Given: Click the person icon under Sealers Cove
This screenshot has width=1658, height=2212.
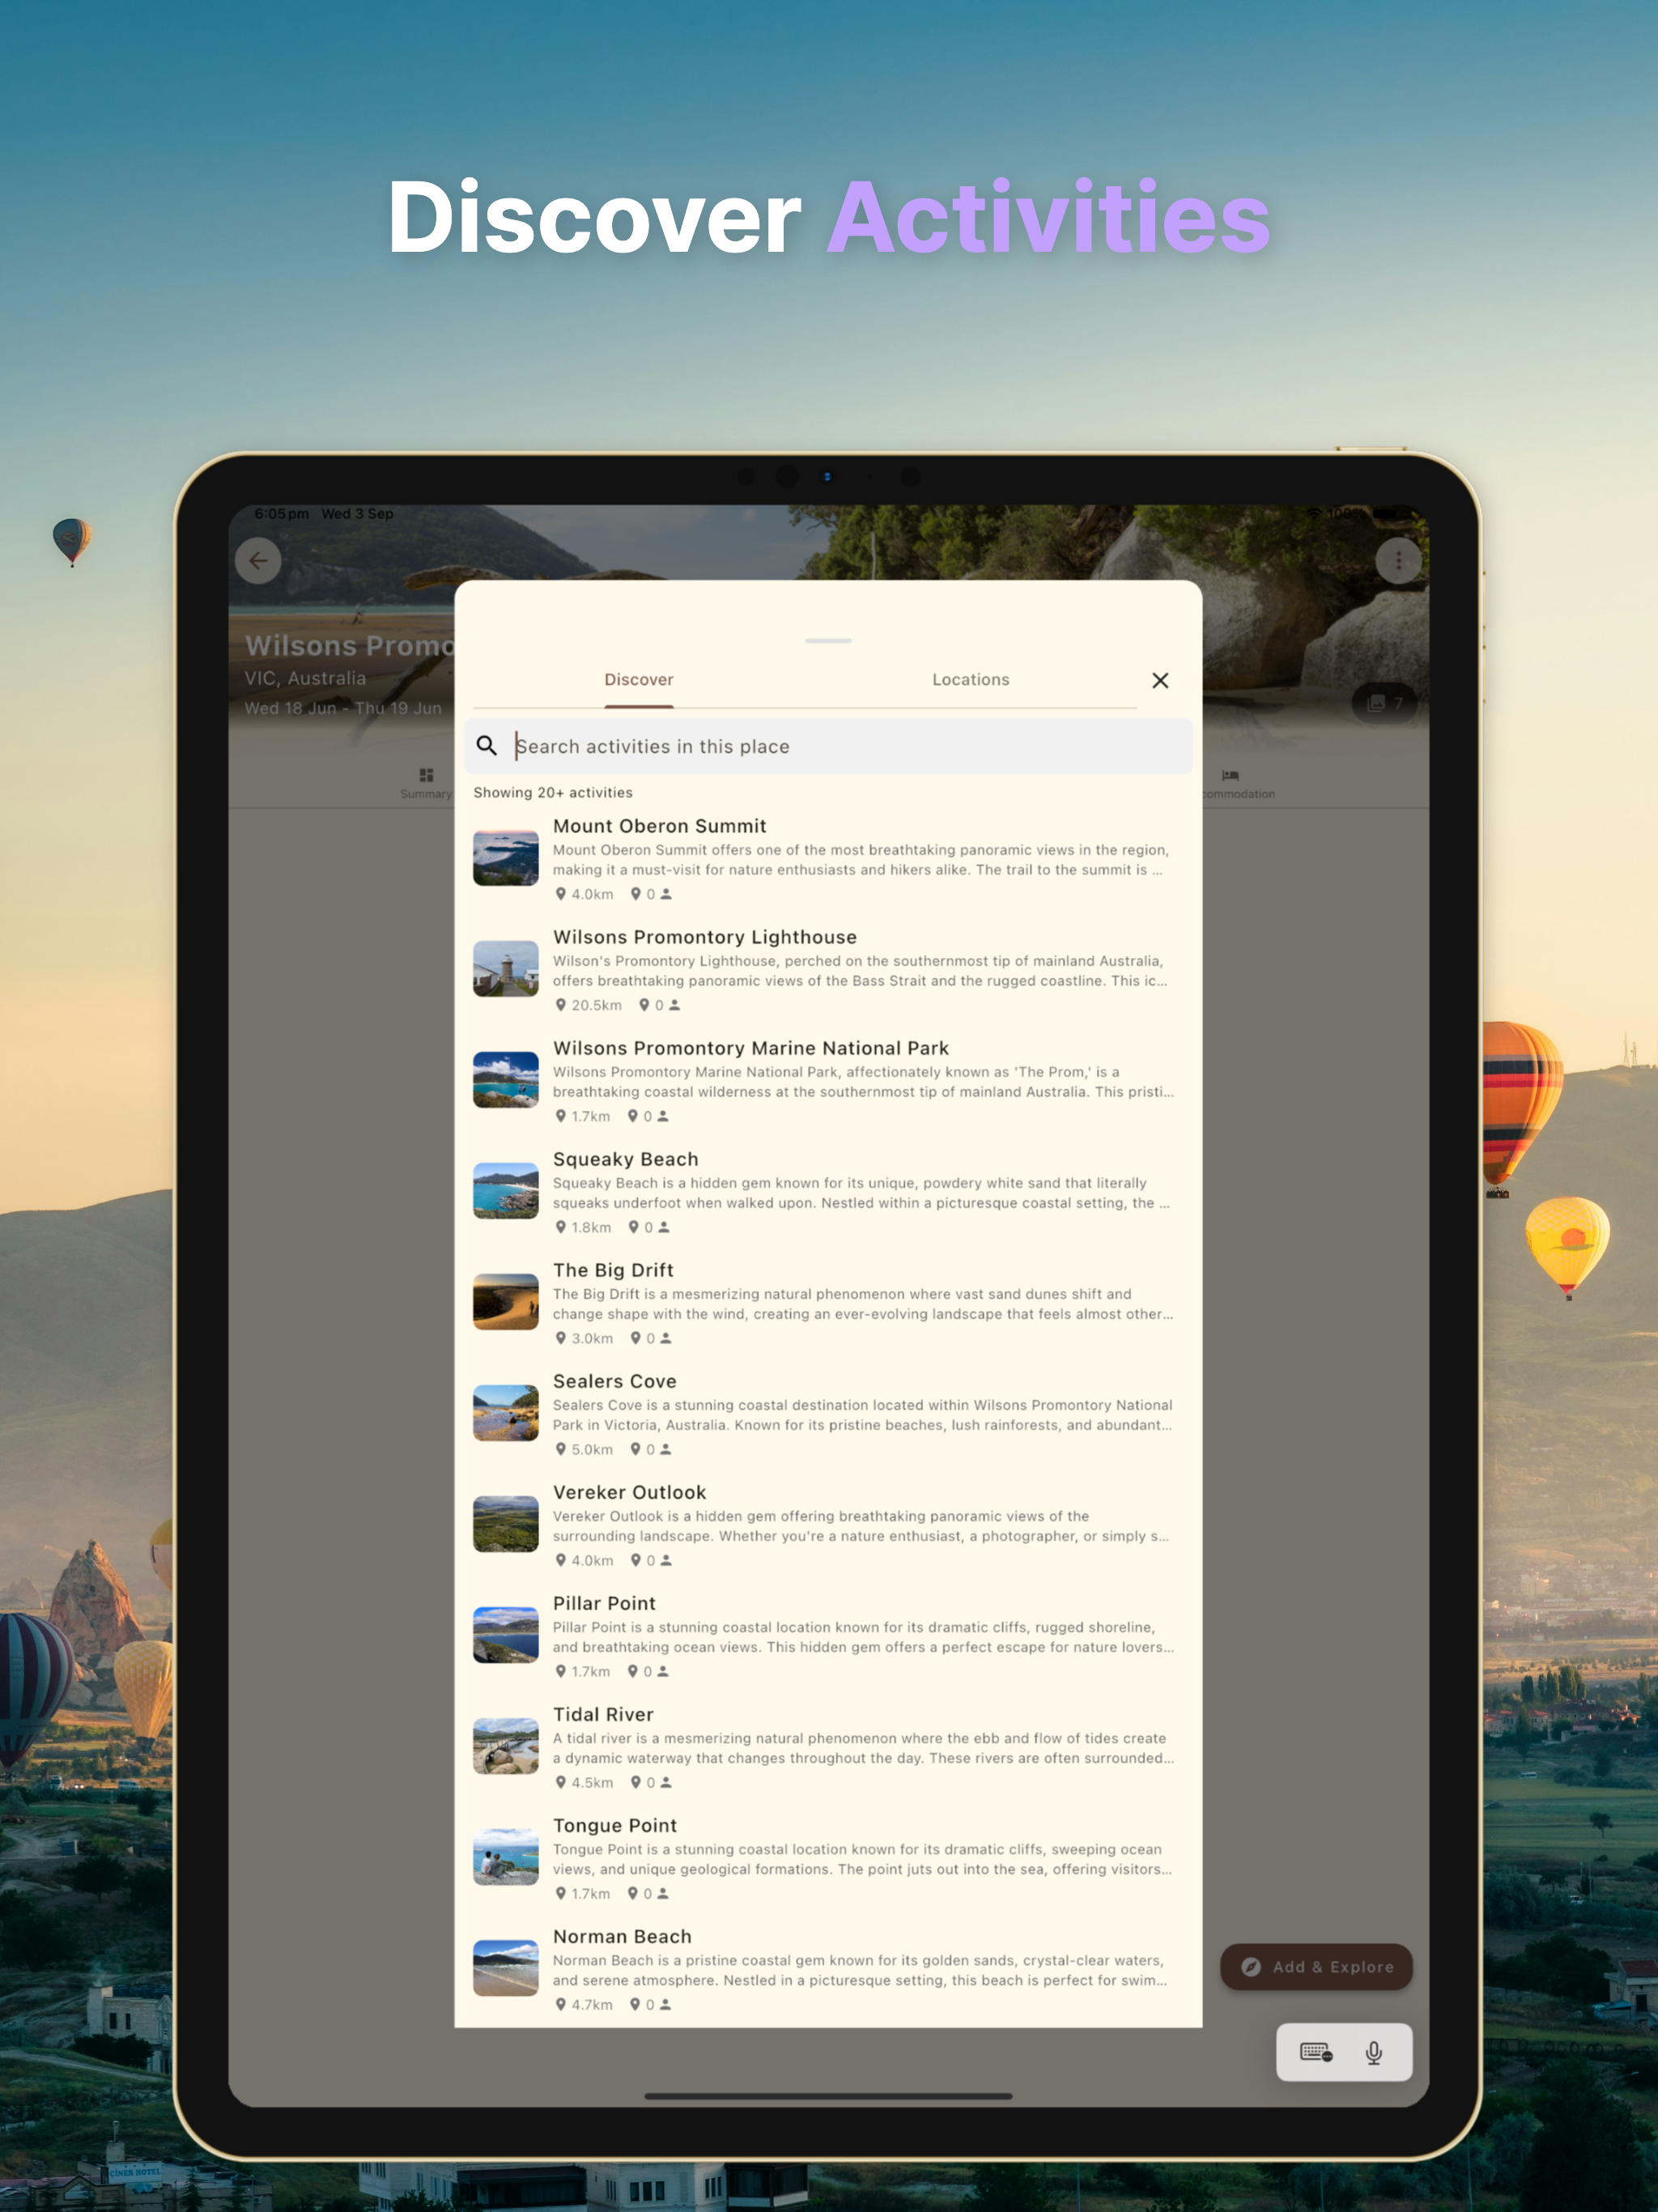Looking at the screenshot, I should (667, 1449).
